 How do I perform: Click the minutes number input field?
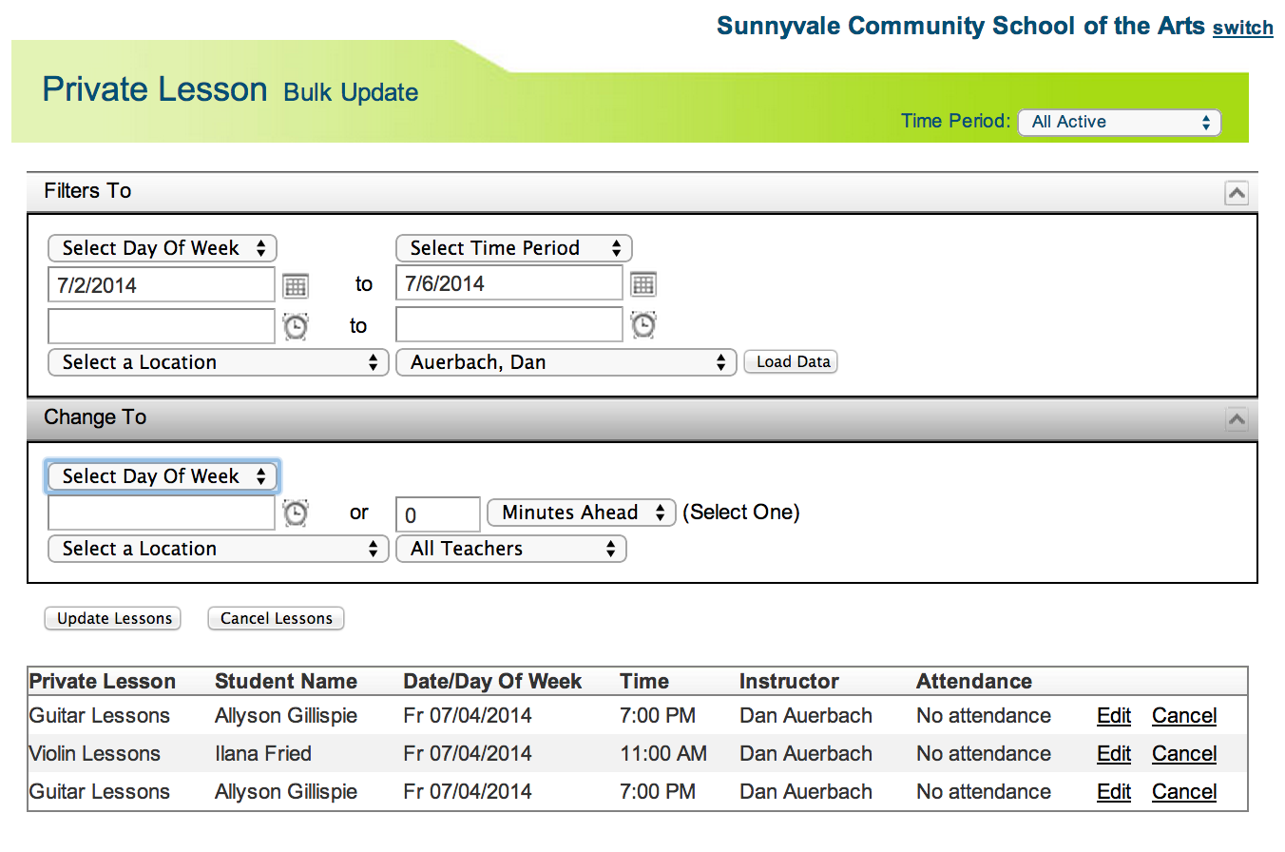437,514
